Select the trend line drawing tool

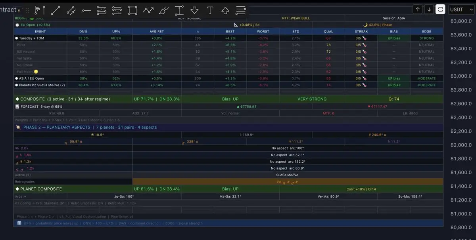click(56, 10)
